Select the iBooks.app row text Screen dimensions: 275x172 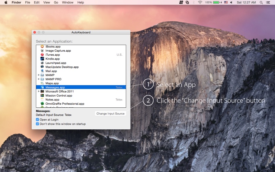53,46
